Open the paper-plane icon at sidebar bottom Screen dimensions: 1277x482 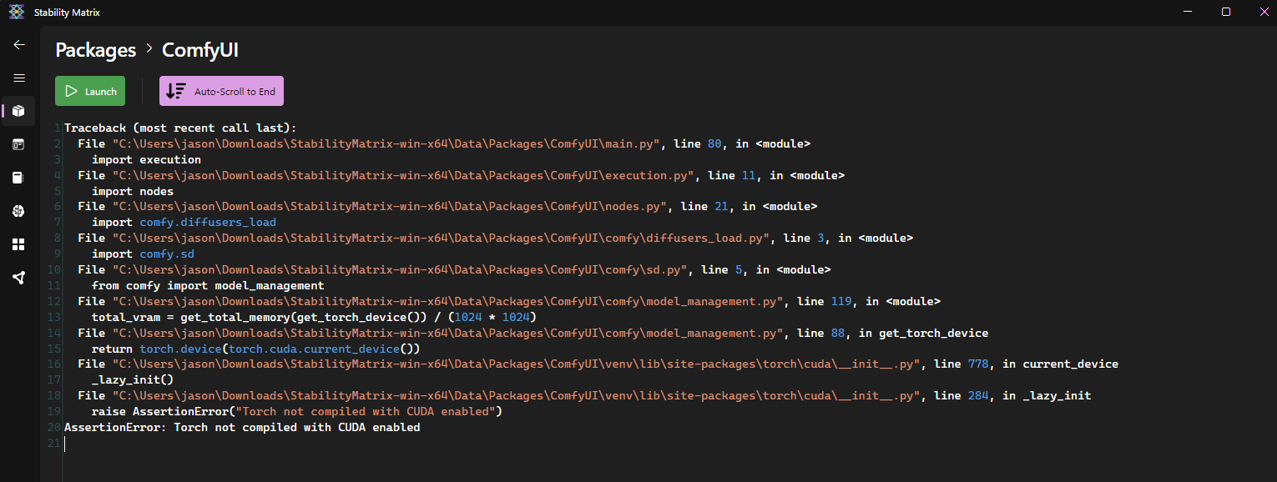[18, 278]
